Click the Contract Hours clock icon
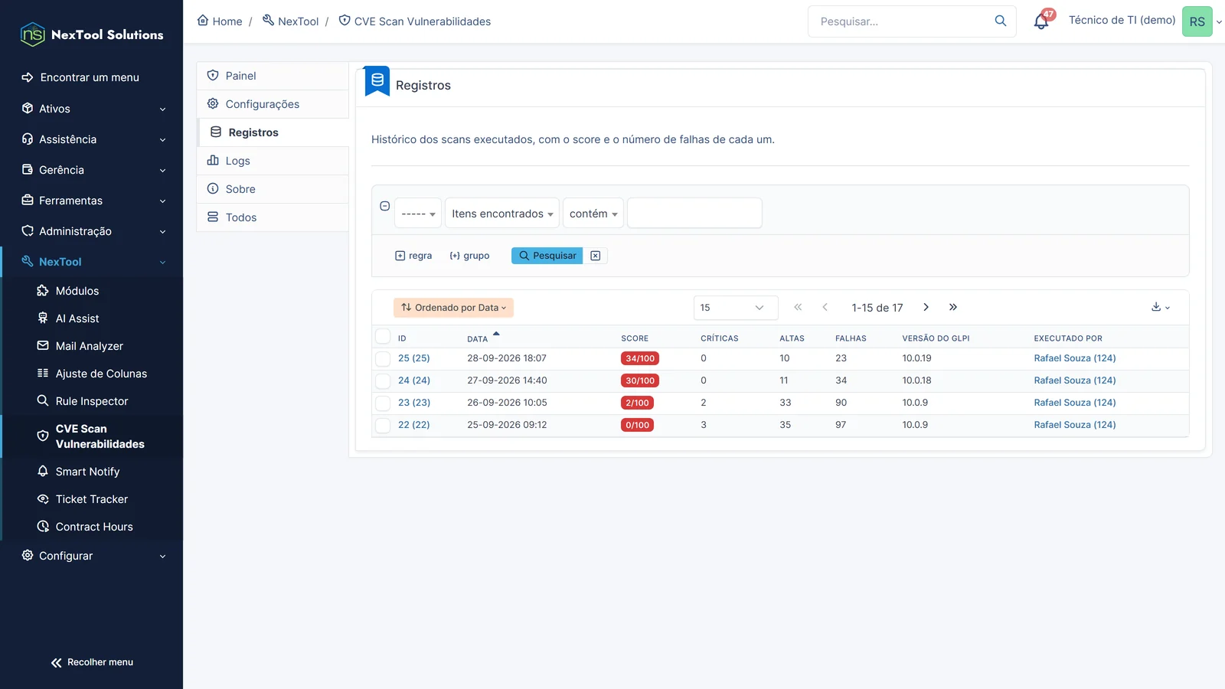This screenshot has height=689, width=1225. tap(43, 527)
